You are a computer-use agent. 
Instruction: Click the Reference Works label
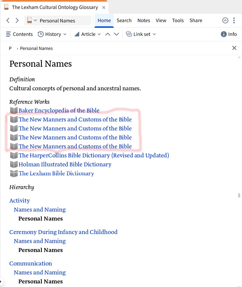point(29,102)
